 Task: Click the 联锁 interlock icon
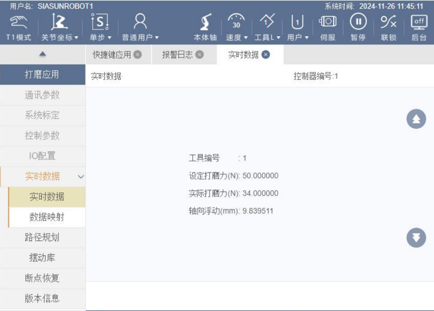pyautogui.click(x=388, y=23)
